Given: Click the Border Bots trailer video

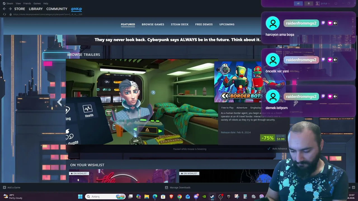Looking at the screenshot, I should click(x=142, y=102).
